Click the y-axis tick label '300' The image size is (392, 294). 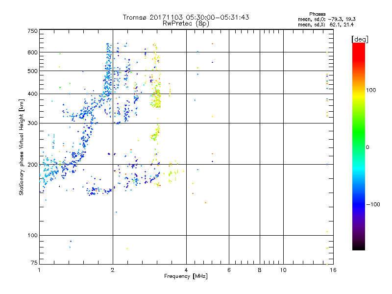(32, 123)
